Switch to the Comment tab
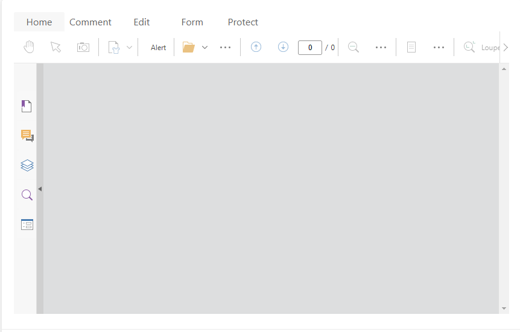 click(x=90, y=22)
